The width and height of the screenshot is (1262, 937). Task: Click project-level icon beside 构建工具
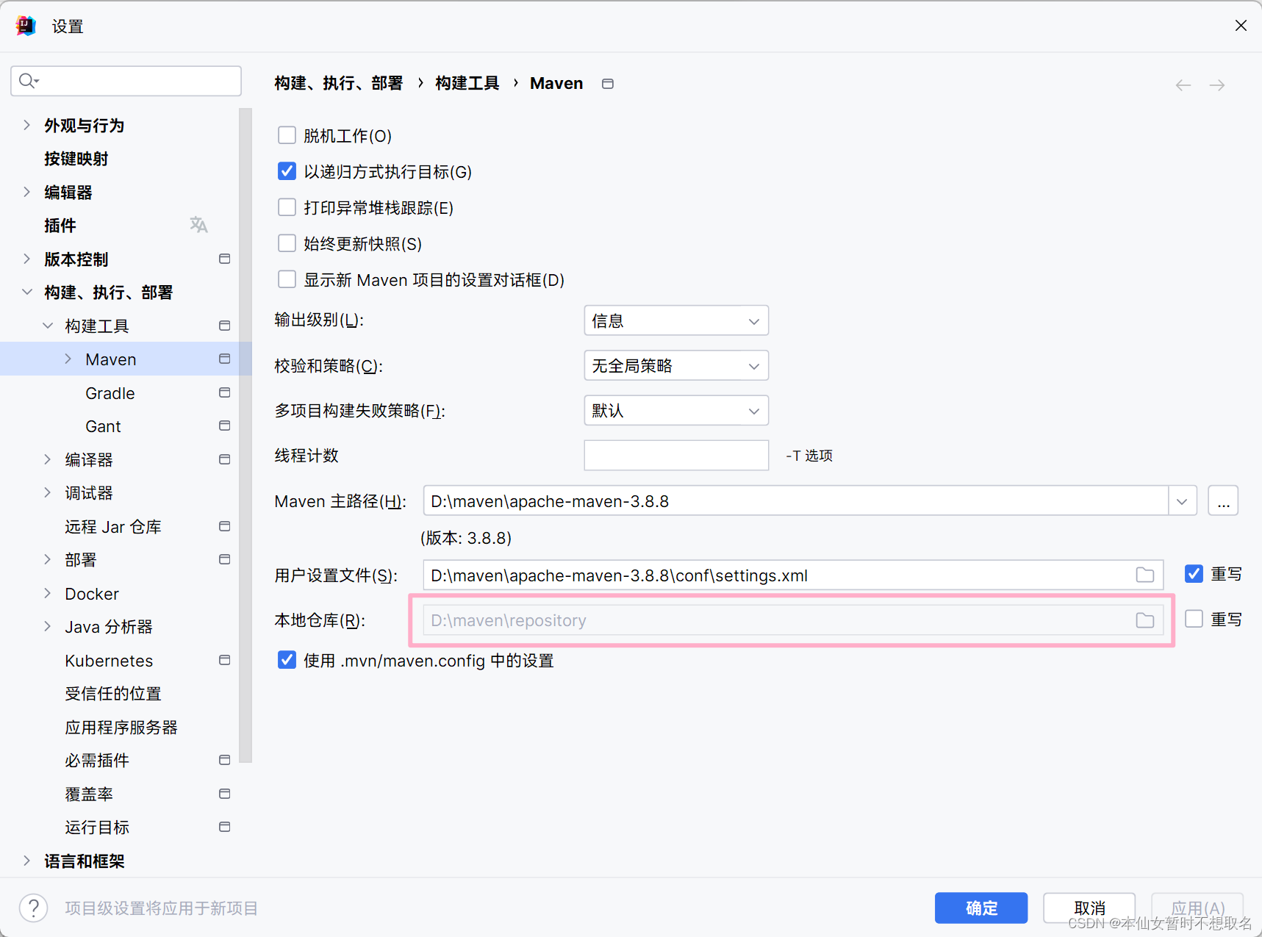[225, 326]
